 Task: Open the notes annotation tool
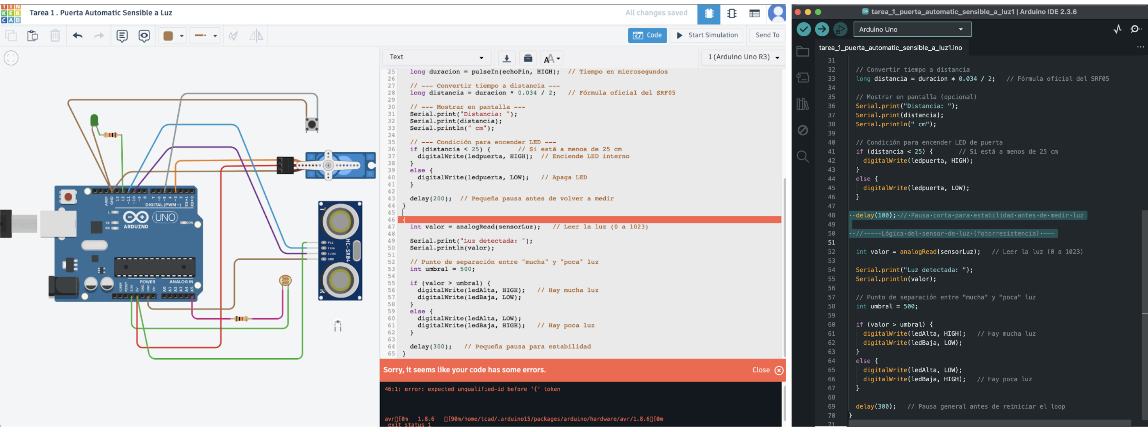click(122, 35)
